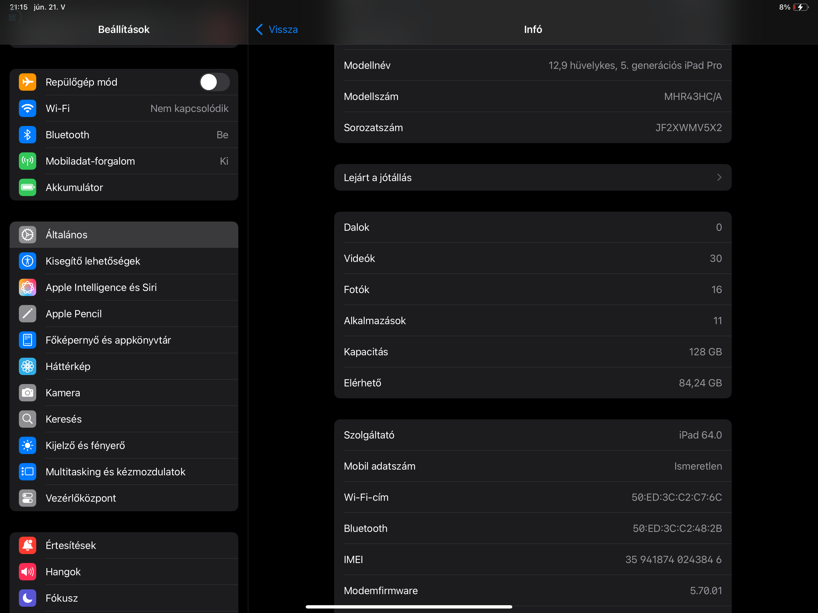This screenshot has width=818, height=613.
Task: Open Fókusz settings row
Action: [x=124, y=598]
